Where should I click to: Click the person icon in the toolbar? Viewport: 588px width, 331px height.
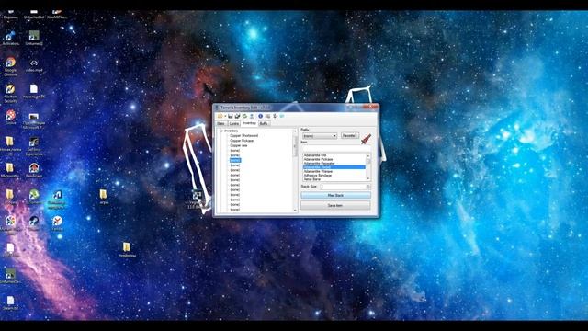coord(252,117)
